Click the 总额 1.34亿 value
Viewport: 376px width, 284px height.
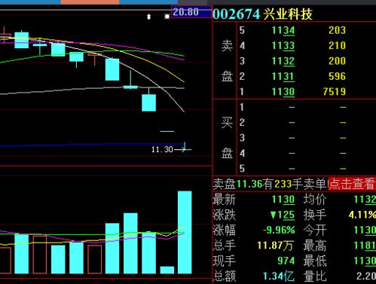(x=278, y=276)
